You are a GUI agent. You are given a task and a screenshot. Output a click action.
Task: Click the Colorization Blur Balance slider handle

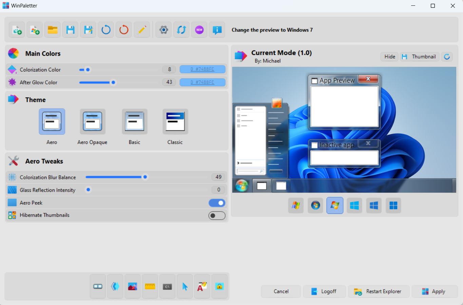pos(145,177)
